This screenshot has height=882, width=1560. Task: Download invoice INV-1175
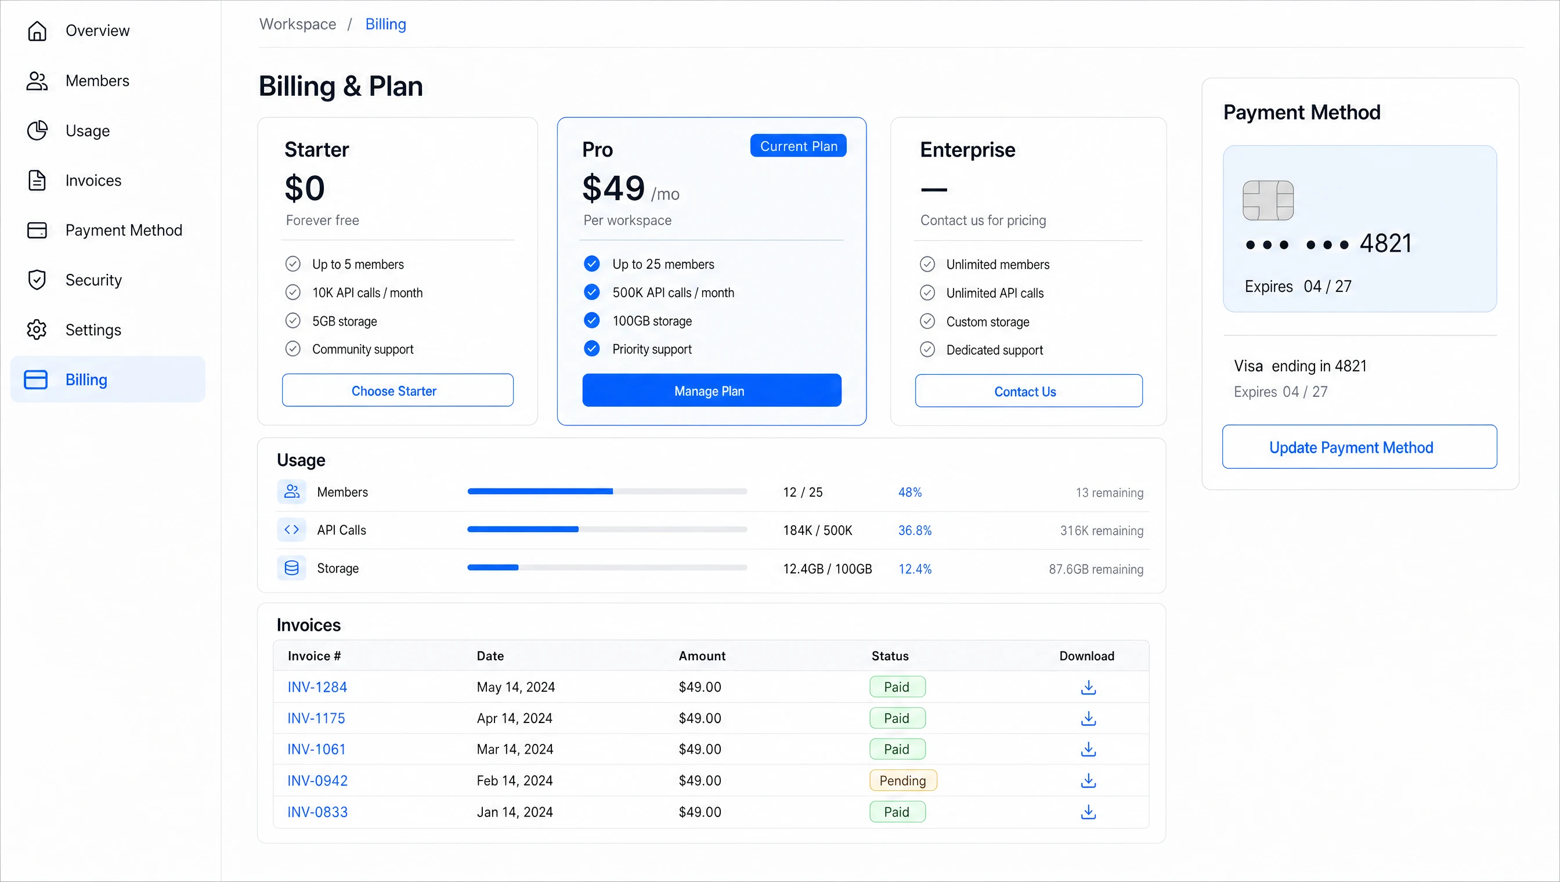[x=1088, y=718]
